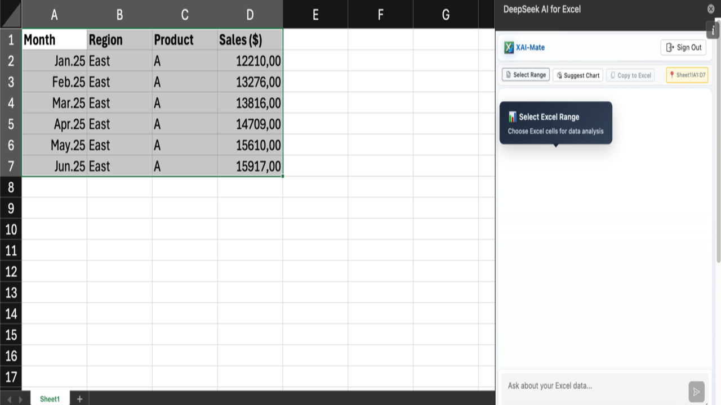Click the Mar.25 cell
The width and height of the screenshot is (721, 405).
point(54,103)
